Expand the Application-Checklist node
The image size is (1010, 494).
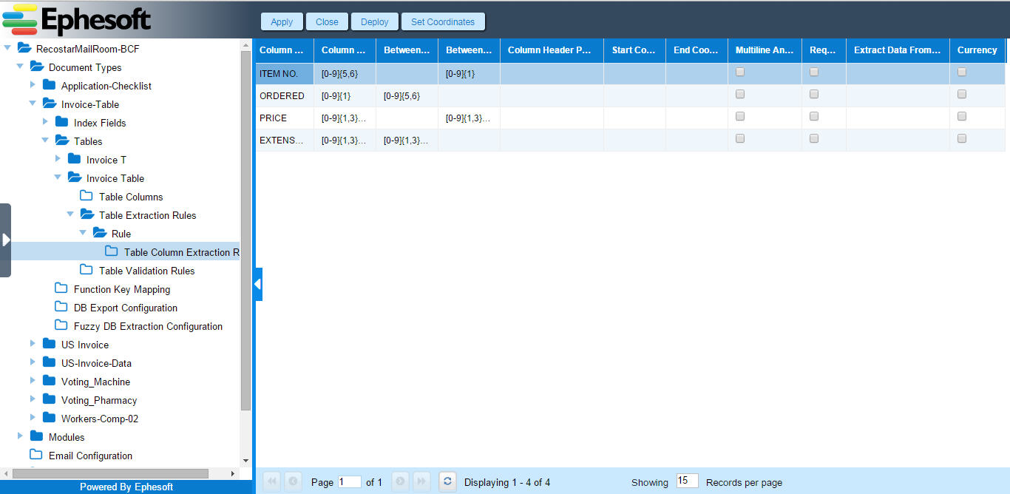(33, 85)
